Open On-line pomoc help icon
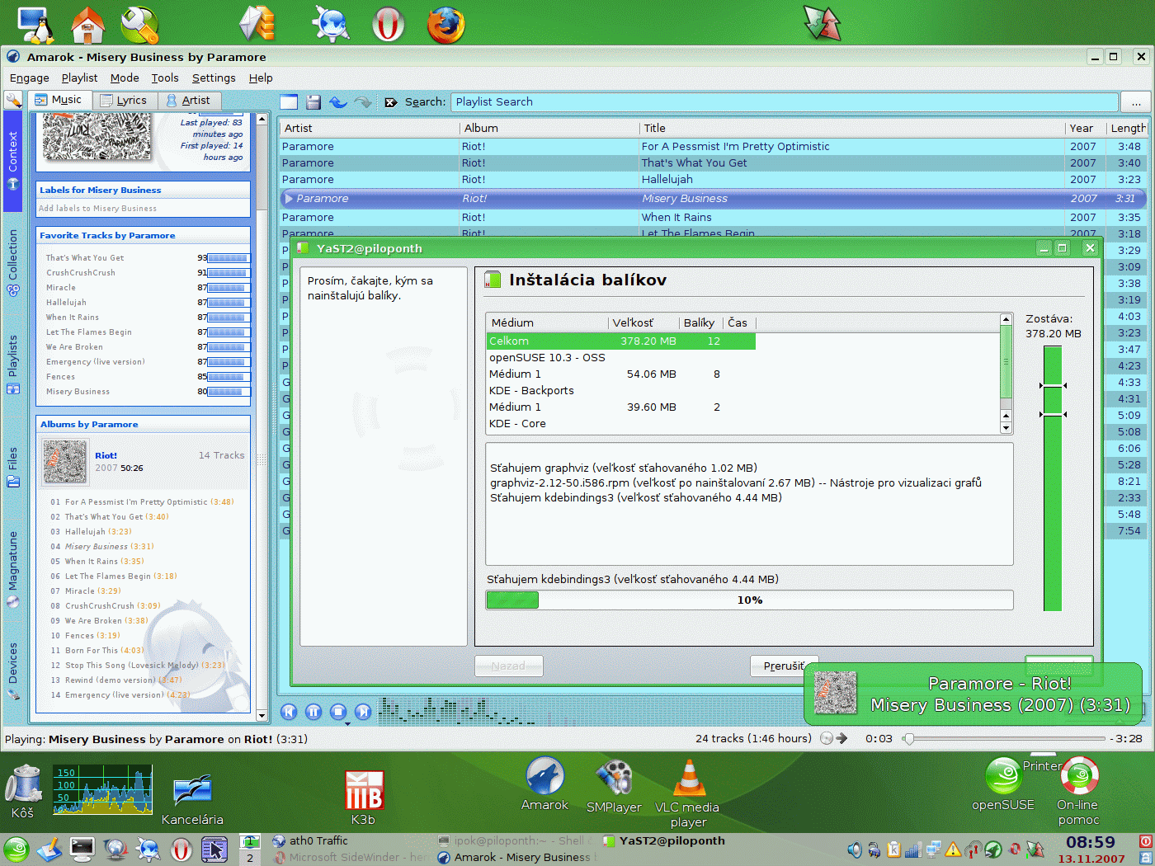The image size is (1155, 866). click(1079, 791)
